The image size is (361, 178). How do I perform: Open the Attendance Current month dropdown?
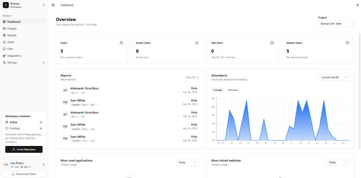[334, 77]
